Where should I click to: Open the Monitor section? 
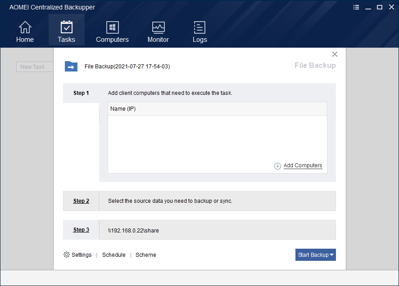158,31
